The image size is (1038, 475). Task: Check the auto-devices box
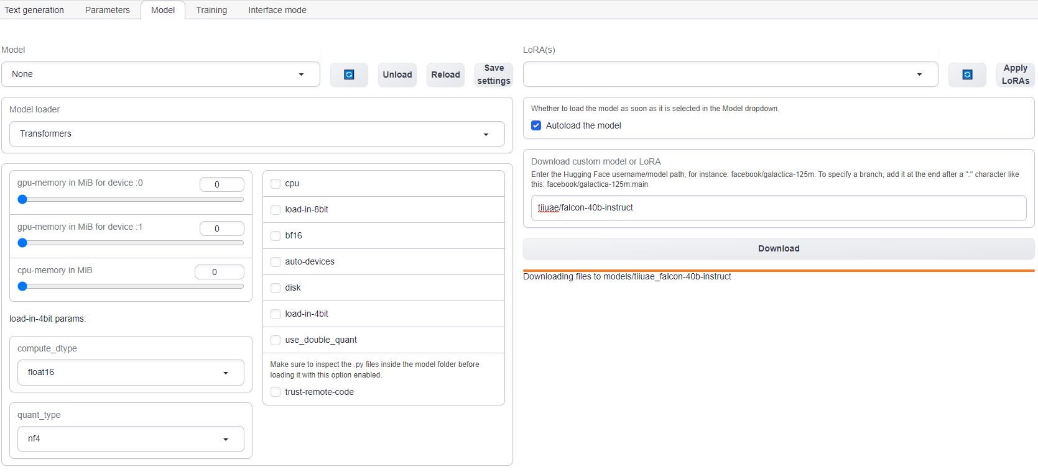point(276,262)
